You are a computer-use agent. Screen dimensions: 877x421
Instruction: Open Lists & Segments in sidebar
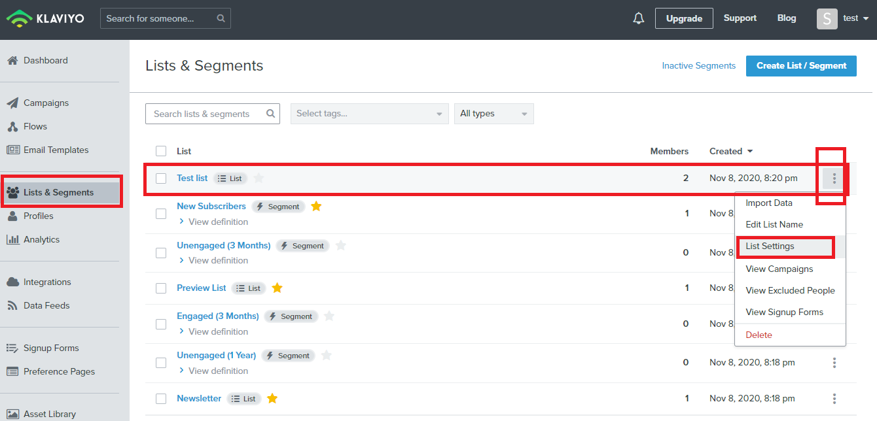[60, 192]
